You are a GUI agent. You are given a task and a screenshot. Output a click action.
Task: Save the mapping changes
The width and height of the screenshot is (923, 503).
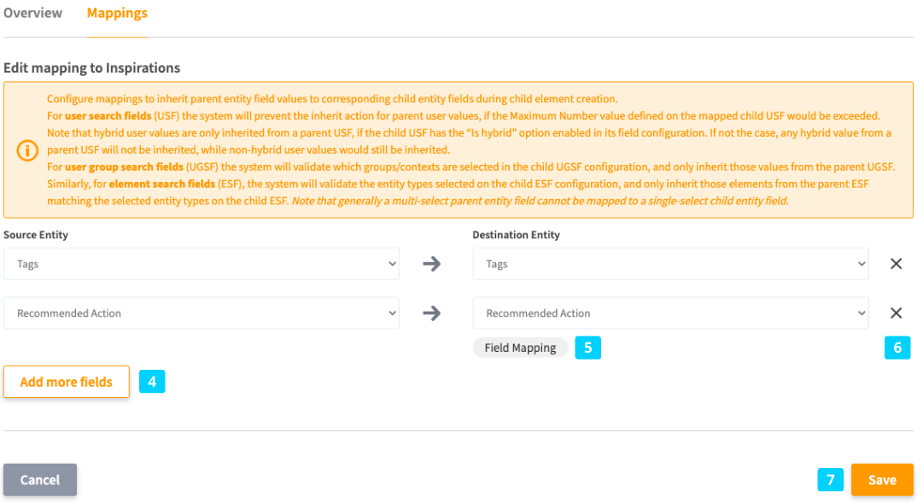882,480
